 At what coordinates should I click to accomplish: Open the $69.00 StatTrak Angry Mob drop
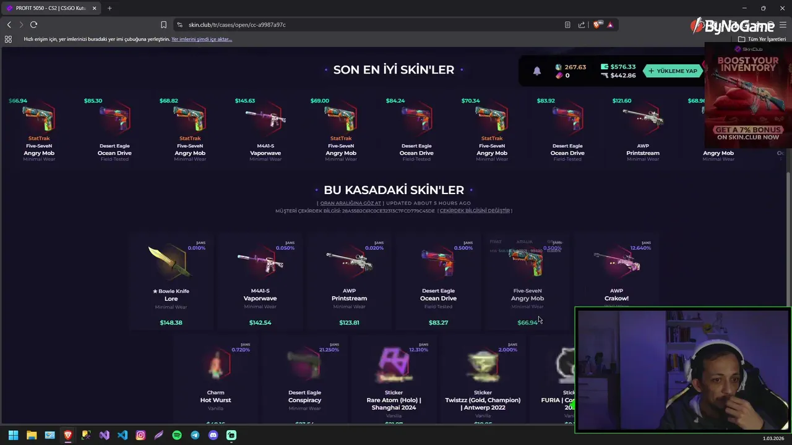[x=341, y=129]
